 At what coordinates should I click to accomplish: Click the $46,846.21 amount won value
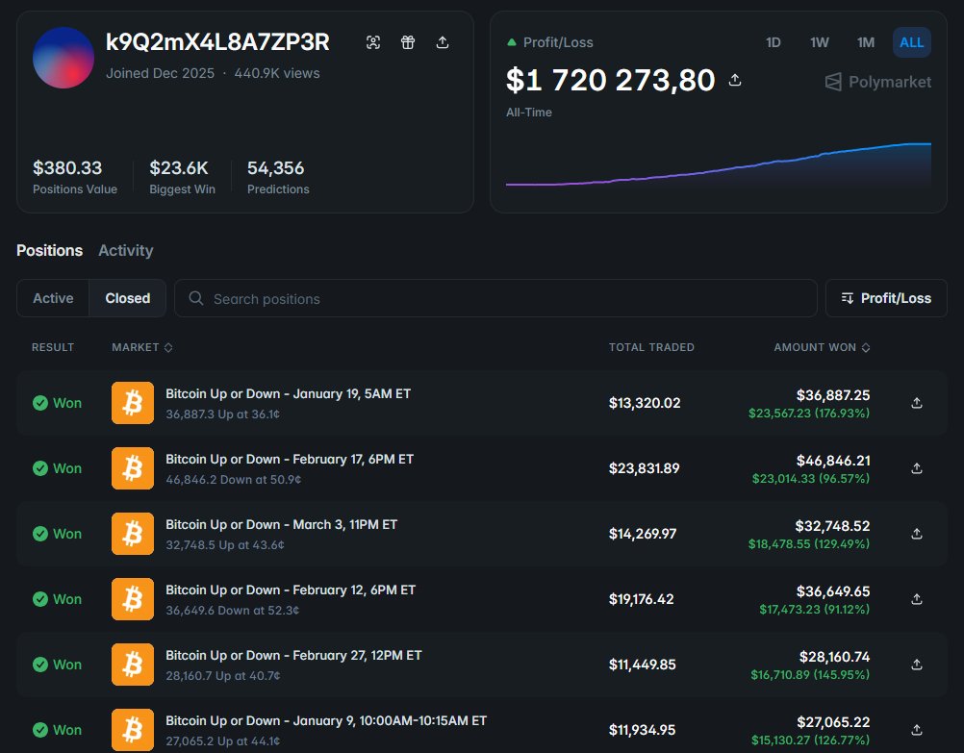(833, 461)
